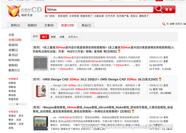Image resolution: width=186 pixels, height=133 pixels.
Task: Click the 搜索 search button
Action: [168, 9]
